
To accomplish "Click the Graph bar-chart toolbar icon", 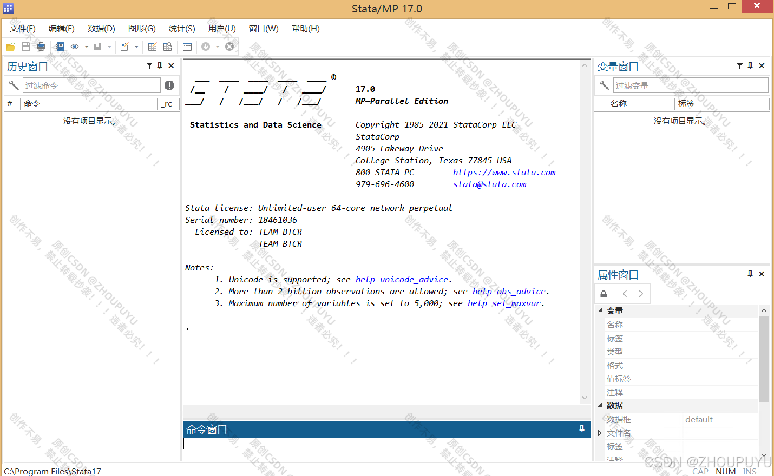I will [97, 47].
